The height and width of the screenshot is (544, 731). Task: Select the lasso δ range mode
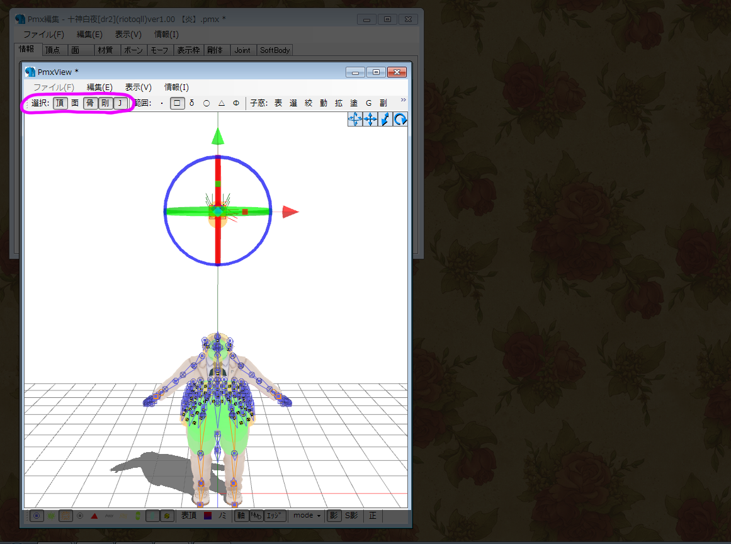click(191, 103)
